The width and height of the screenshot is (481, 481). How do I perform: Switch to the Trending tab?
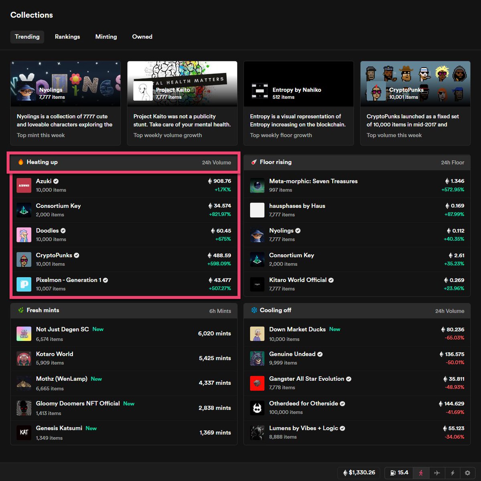point(27,37)
